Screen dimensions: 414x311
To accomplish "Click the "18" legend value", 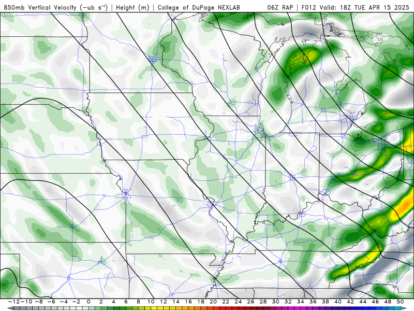I will tap(201, 302).
